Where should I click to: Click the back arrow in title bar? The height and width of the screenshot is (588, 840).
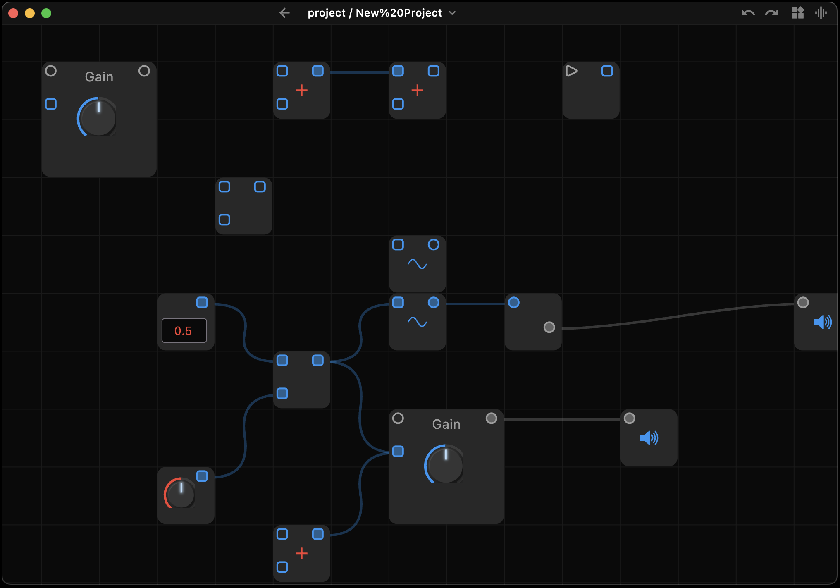pyautogui.click(x=284, y=13)
